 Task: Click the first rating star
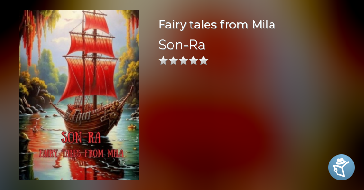(x=163, y=60)
